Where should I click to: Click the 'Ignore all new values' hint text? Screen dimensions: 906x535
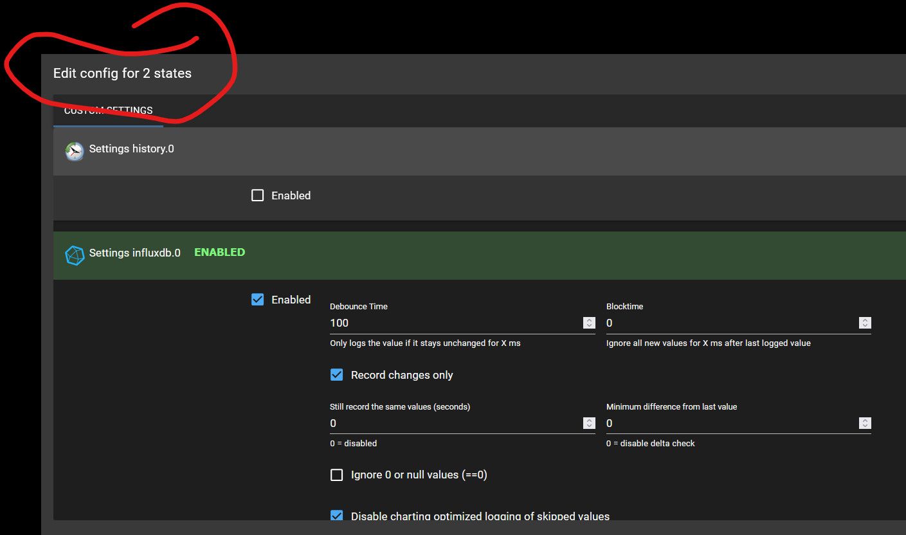[709, 343]
